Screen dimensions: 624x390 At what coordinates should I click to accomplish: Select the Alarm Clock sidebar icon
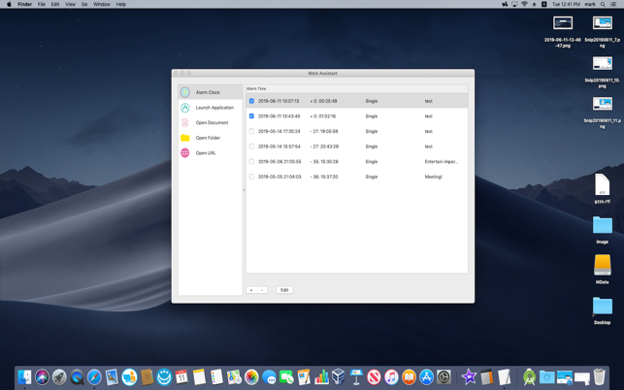point(185,92)
